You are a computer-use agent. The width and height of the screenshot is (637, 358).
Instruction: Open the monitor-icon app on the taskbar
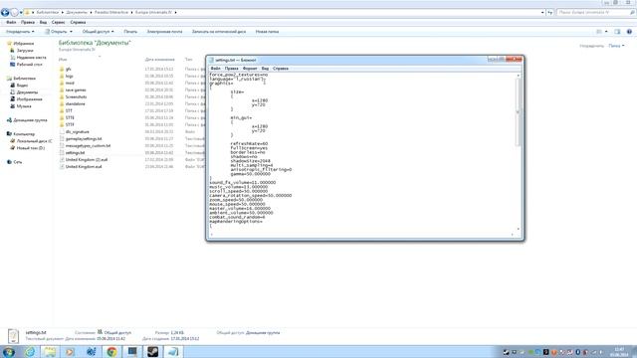tap(132, 351)
